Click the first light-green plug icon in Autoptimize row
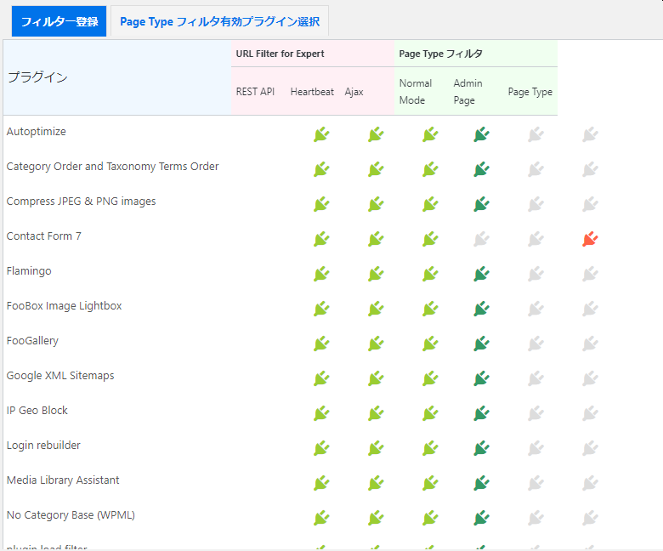Image resolution: width=663 pixels, height=551 pixels. (x=321, y=134)
